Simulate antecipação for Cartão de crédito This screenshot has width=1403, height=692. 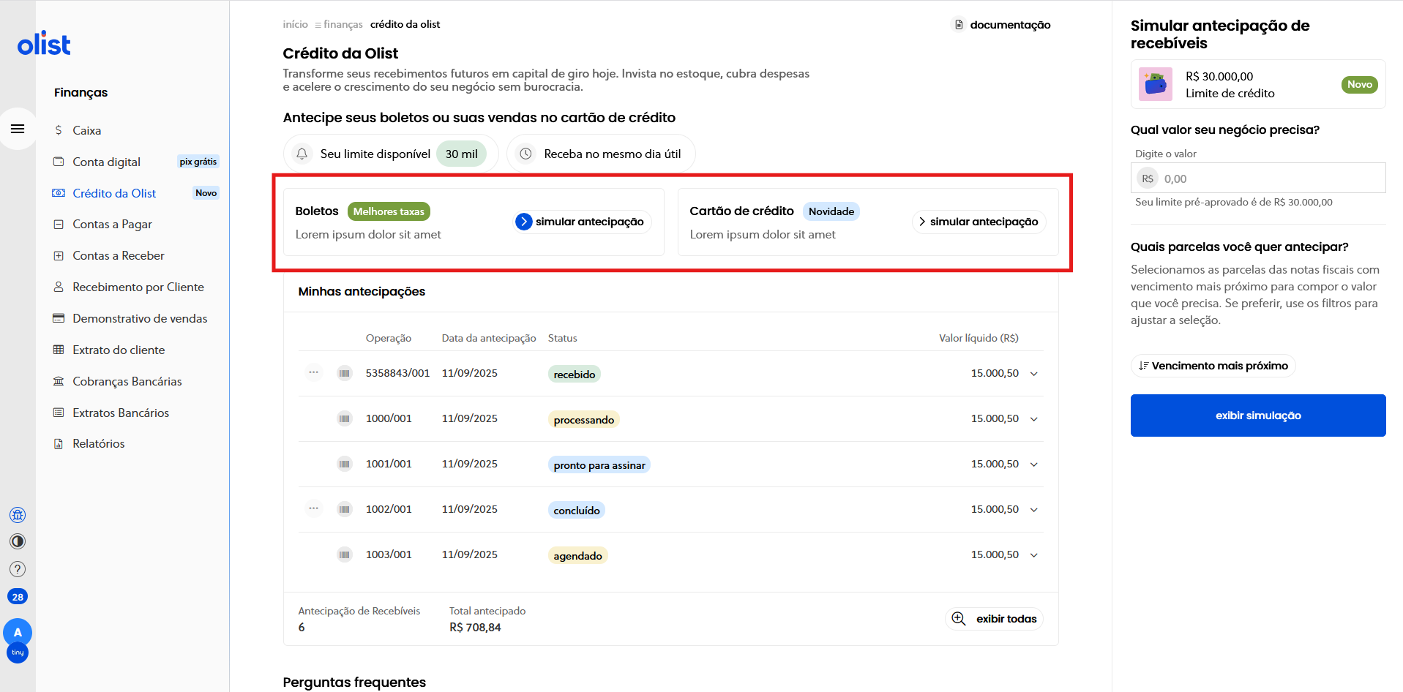tap(979, 222)
